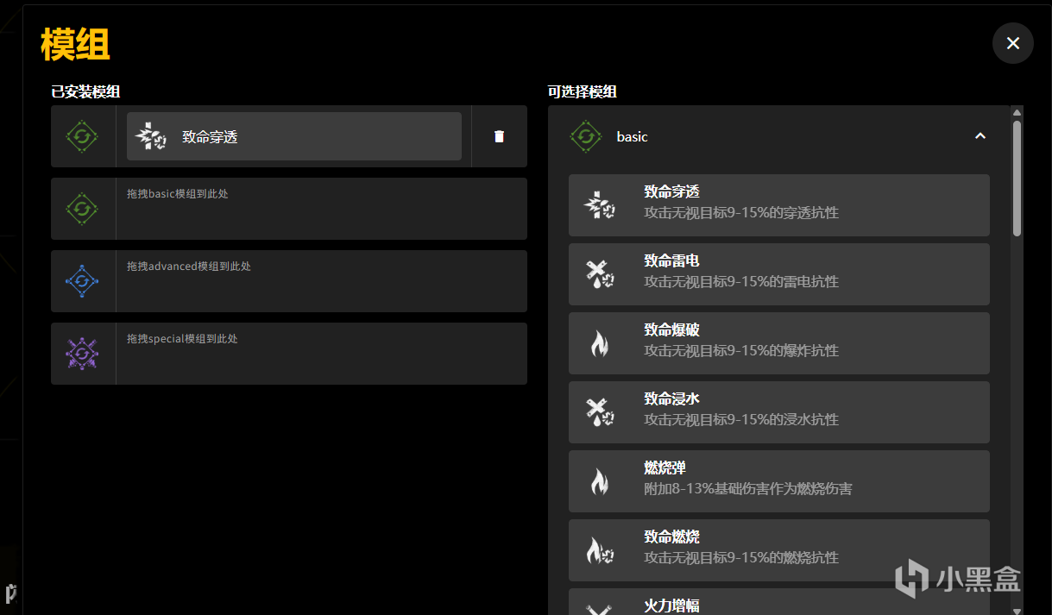The image size is (1052, 615).
Task: Select the 致命雷电 module icon
Action: point(599,274)
